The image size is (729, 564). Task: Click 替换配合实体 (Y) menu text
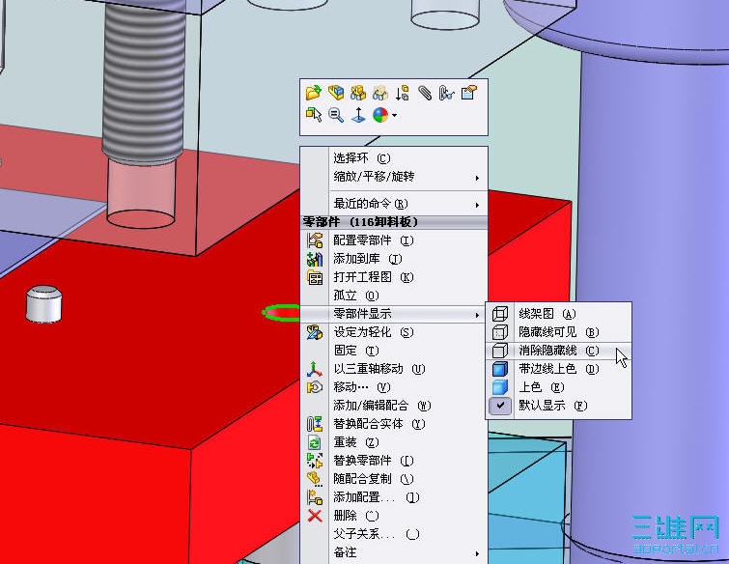click(x=379, y=424)
